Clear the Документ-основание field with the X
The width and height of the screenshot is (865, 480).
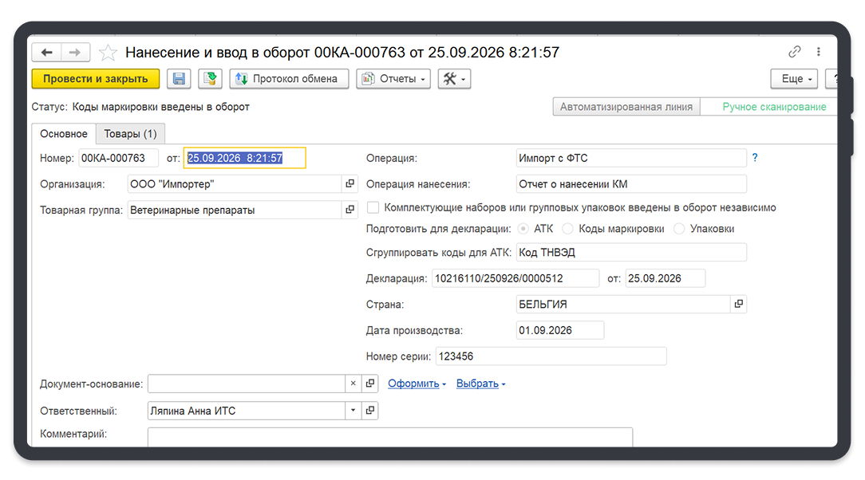[x=353, y=384]
